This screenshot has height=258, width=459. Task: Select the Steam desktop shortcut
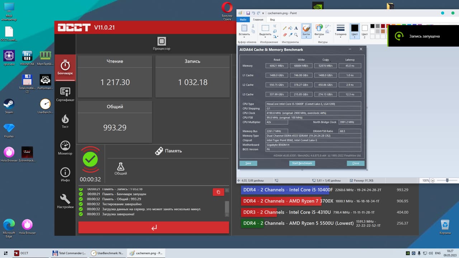click(9, 106)
